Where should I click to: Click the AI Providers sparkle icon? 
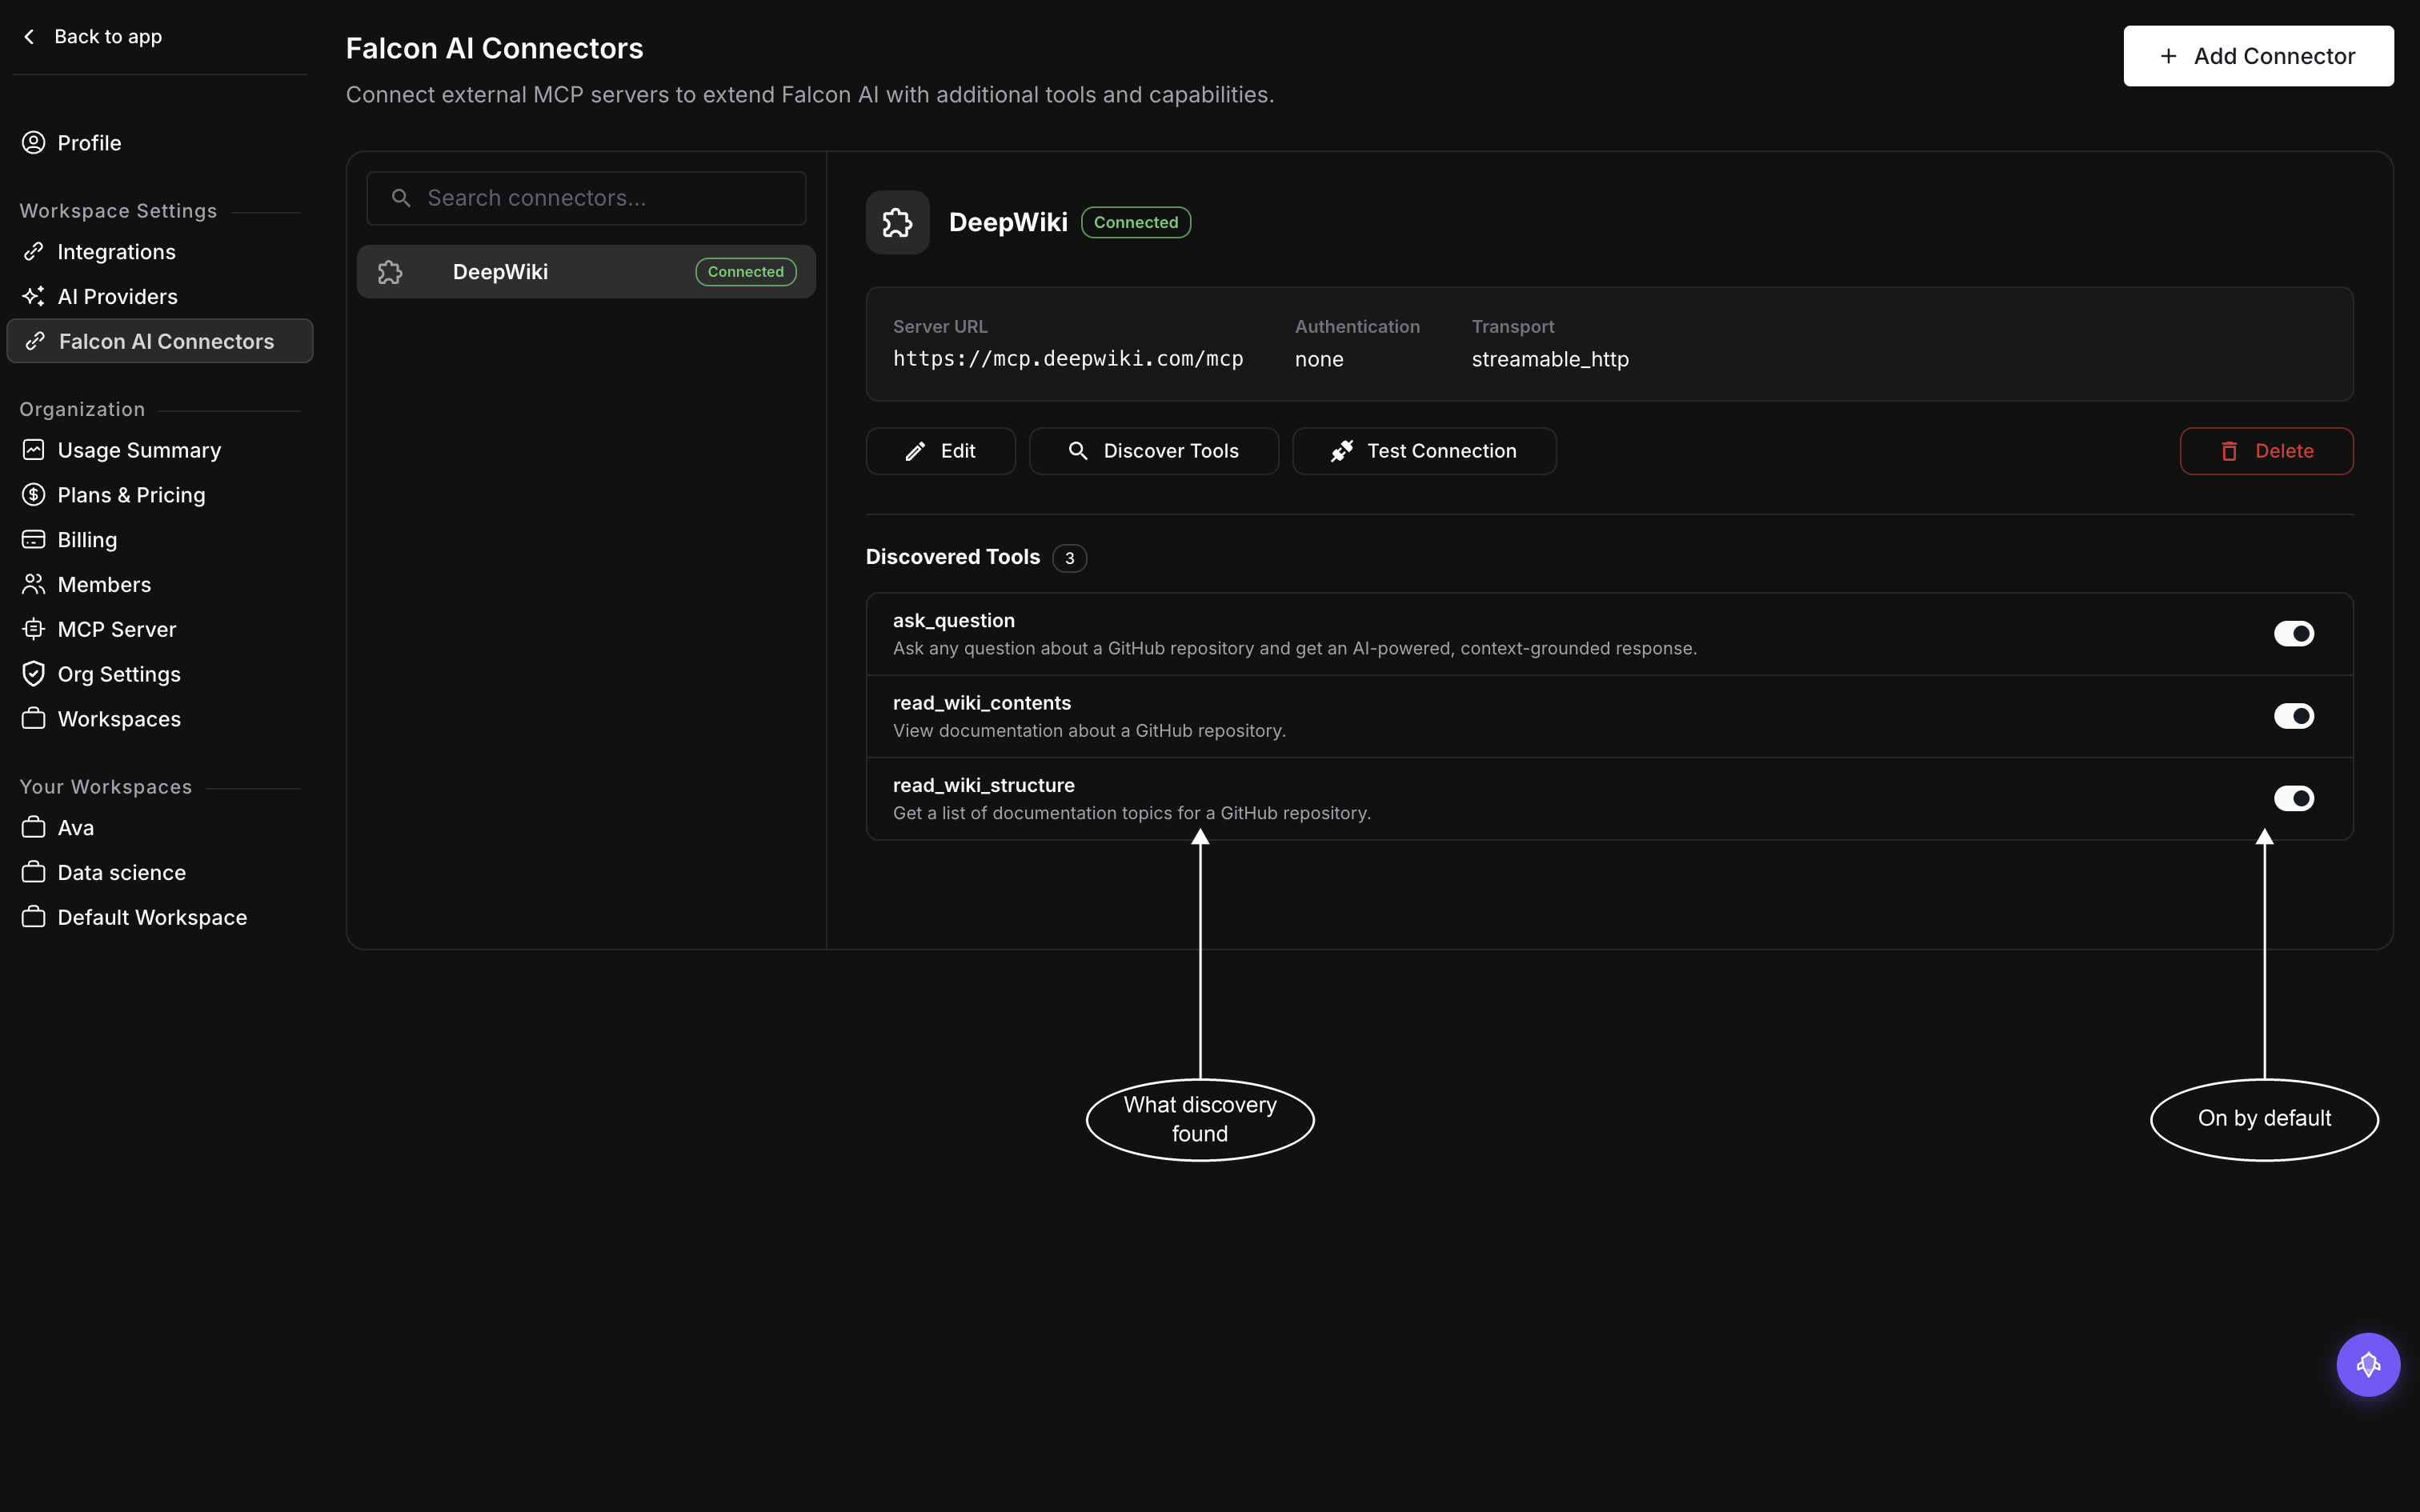click(33, 297)
